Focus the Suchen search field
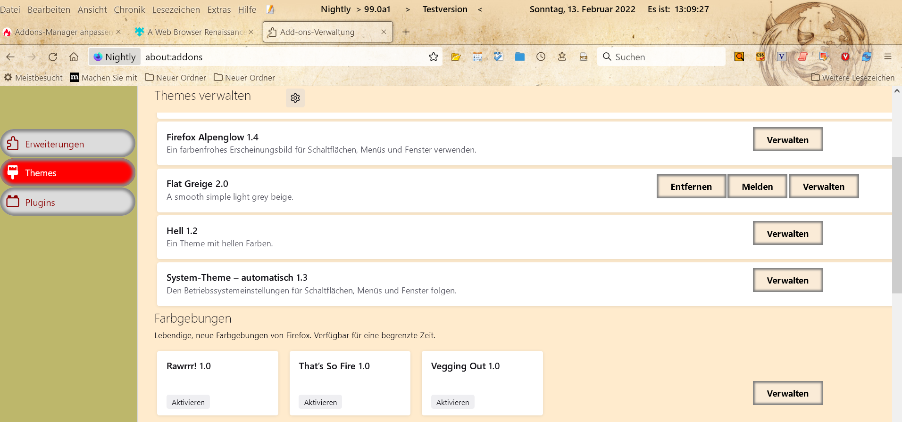The image size is (902, 422). 661,57
